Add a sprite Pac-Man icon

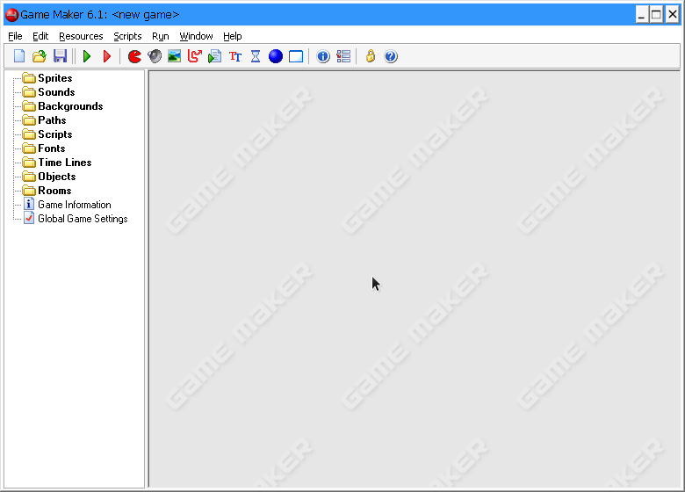tap(134, 56)
